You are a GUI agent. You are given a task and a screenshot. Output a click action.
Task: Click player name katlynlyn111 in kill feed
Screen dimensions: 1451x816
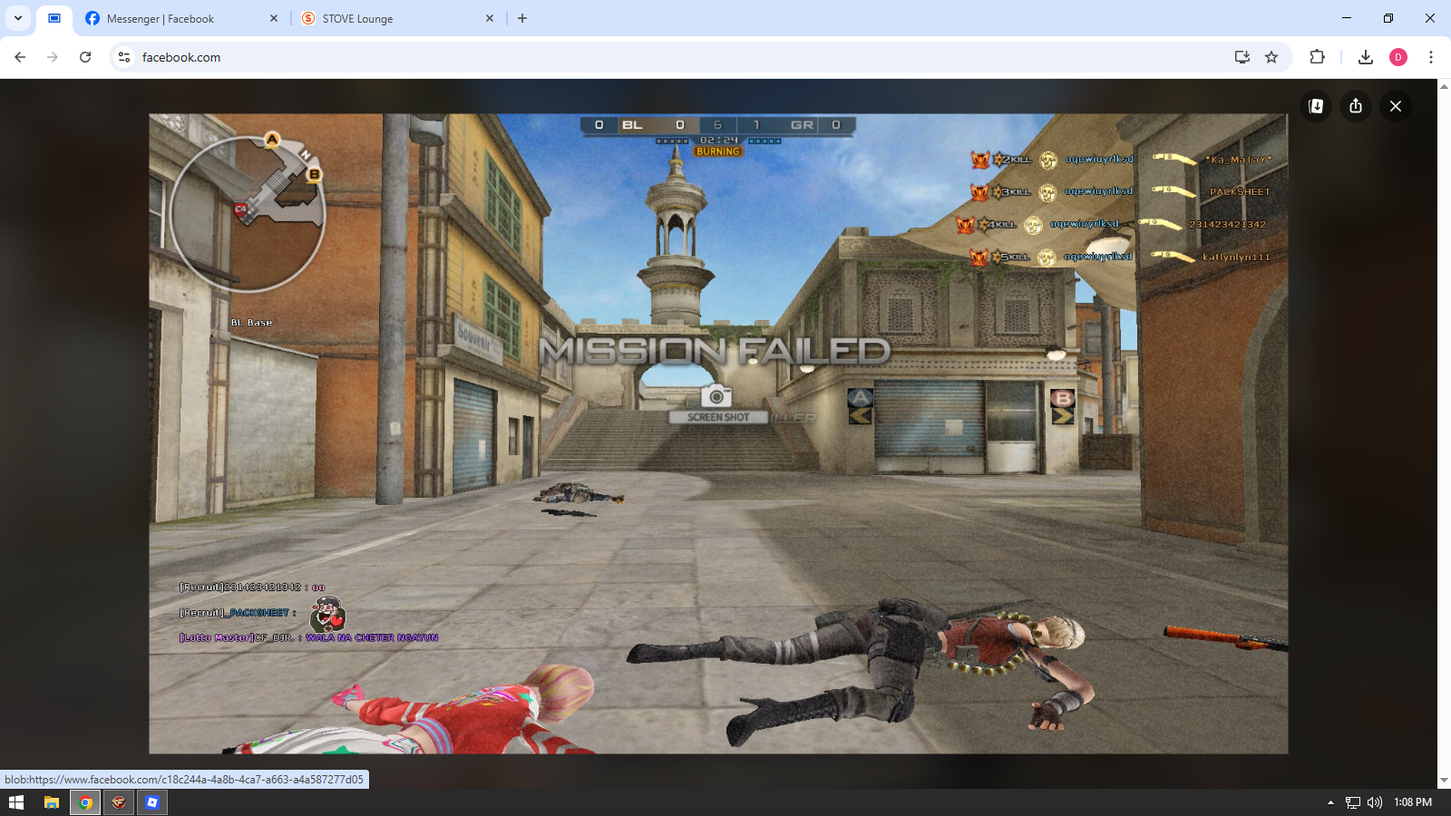coord(1236,257)
